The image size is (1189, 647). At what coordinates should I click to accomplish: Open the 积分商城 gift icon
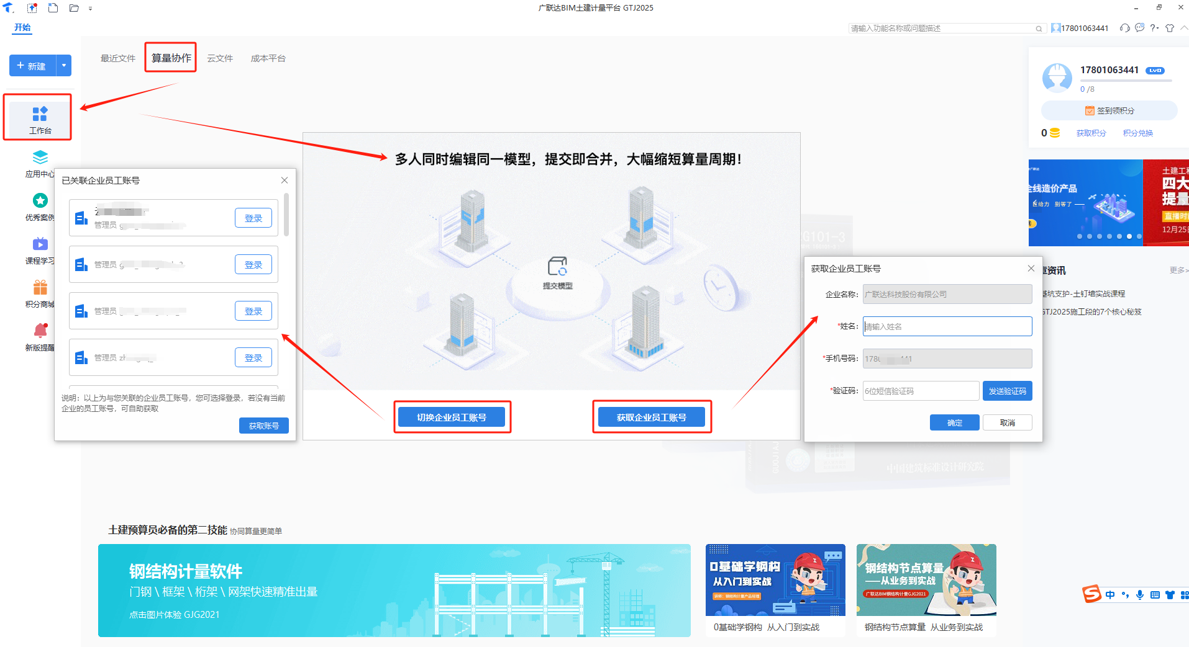[39, 287]
